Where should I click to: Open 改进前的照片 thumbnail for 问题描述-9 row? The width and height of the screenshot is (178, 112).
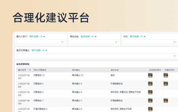[150, 84]
